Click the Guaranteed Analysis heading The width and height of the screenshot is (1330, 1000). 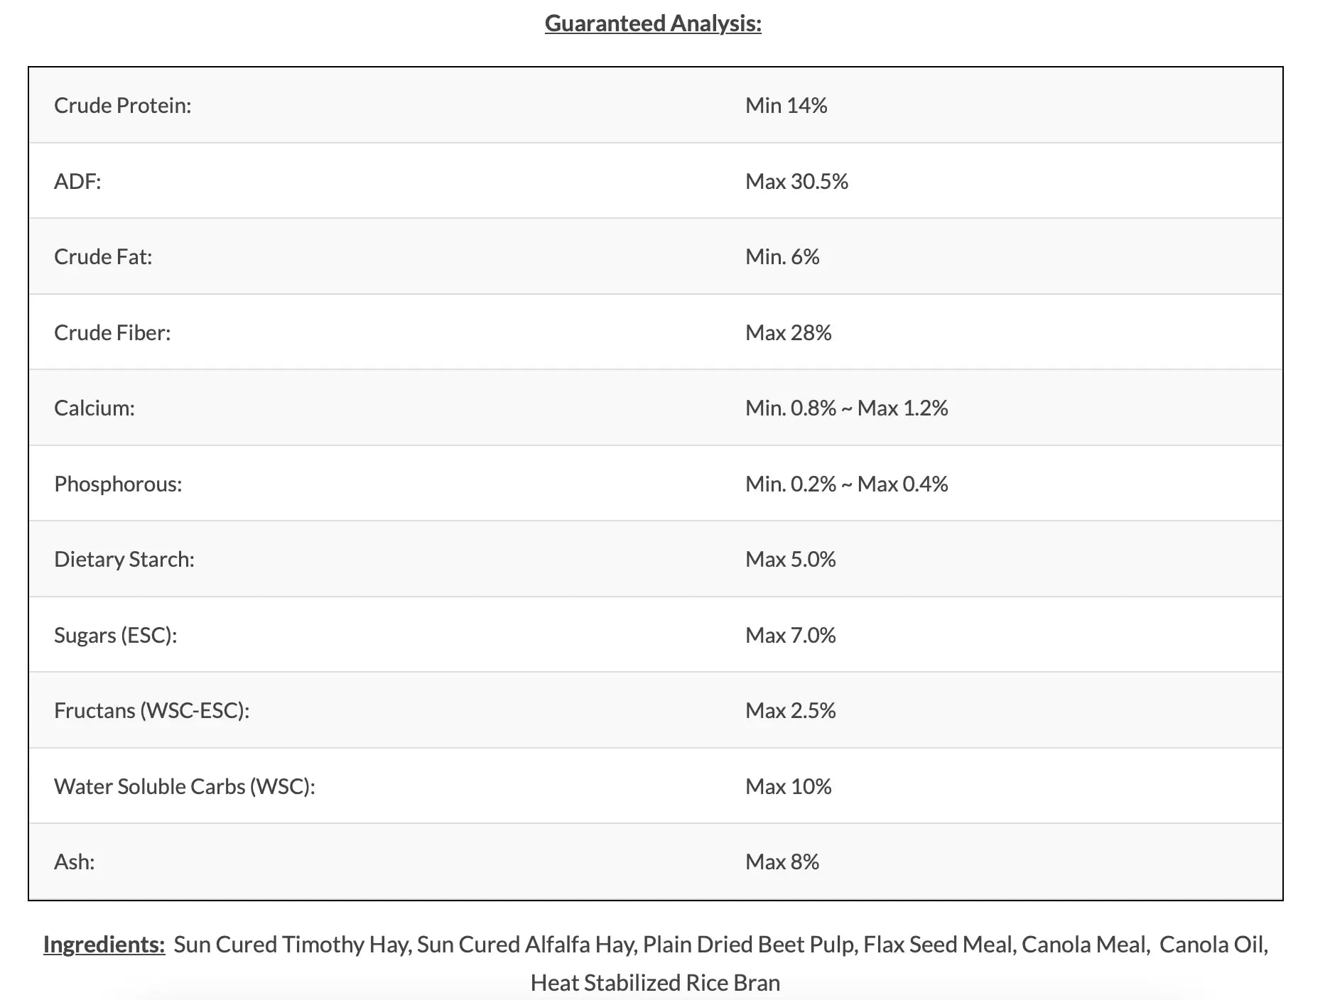coord(653,24)
